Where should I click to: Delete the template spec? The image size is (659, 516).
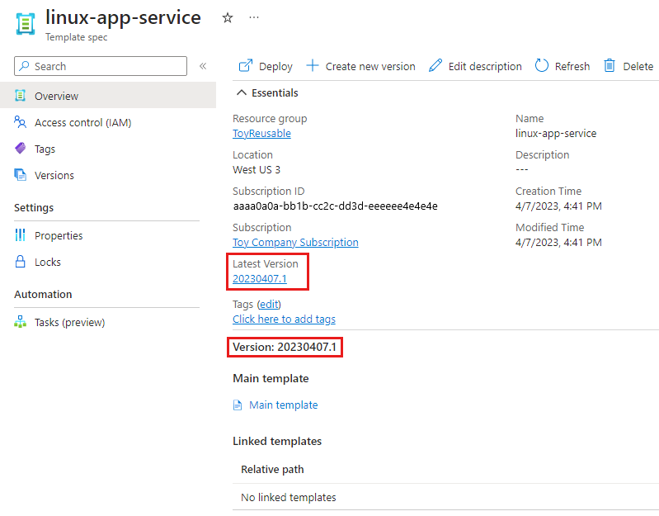pos(628,66)
